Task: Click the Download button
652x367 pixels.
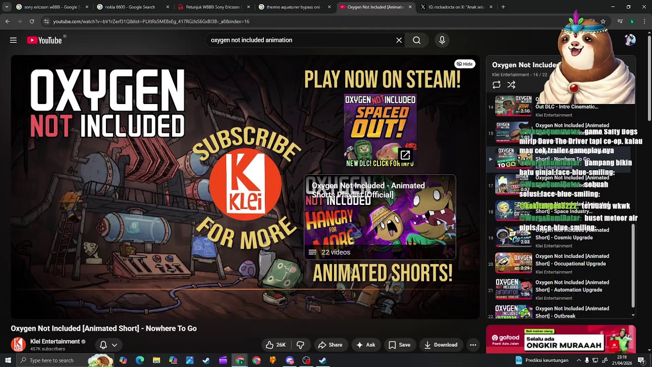Action: [x=441, y=345]
